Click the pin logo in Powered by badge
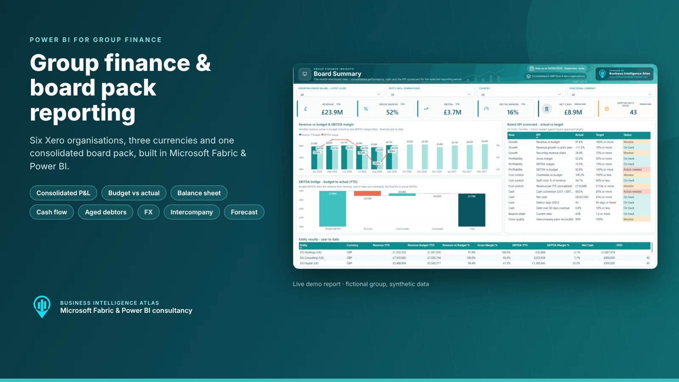 pos(602,74)
